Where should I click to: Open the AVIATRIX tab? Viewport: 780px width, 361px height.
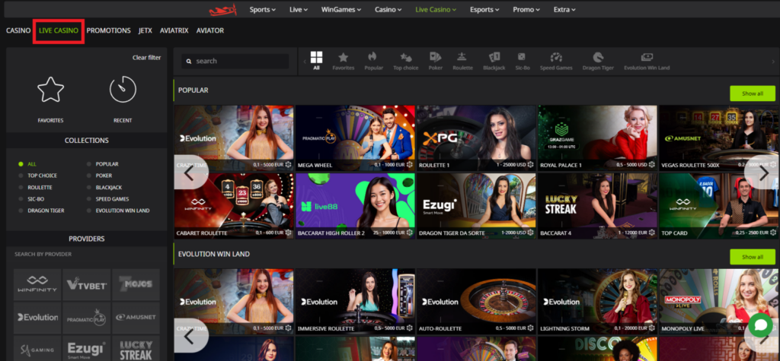174,31
